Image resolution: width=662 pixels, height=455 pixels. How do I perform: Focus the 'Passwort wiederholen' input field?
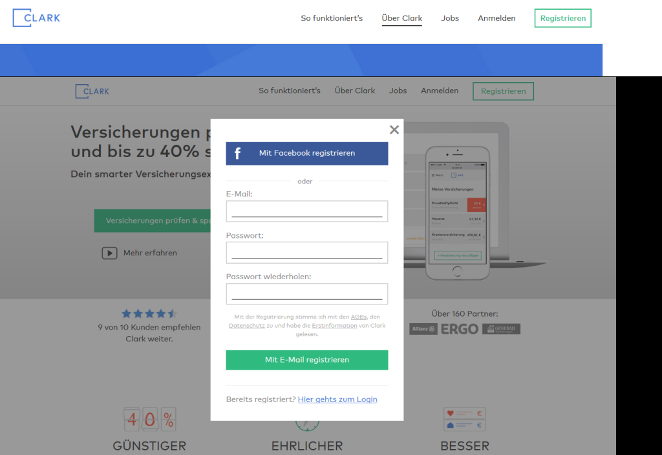coord(307,294)
